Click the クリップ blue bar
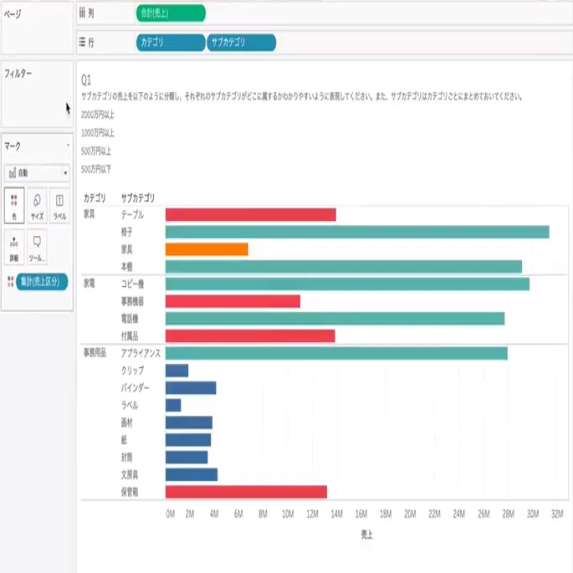573x573 pixels. (177, 371)
